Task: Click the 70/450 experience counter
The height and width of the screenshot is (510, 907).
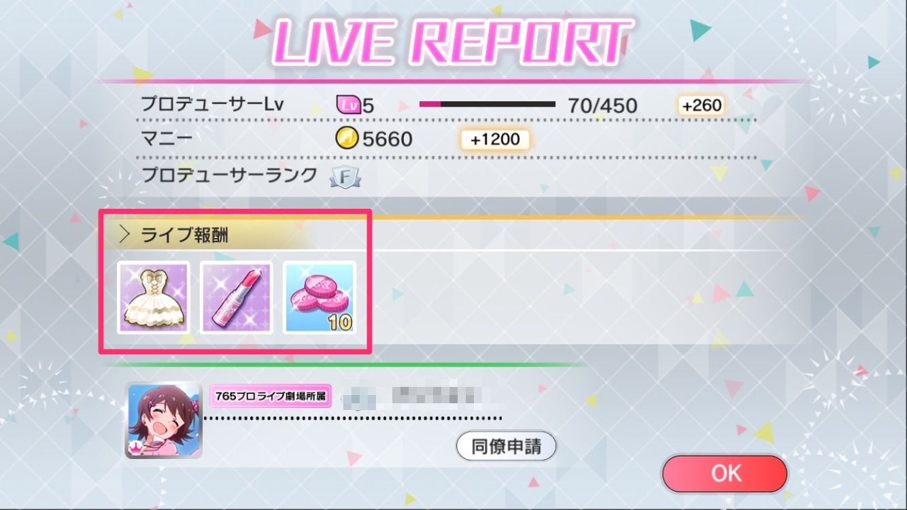Action: click(x=602, y=105)
